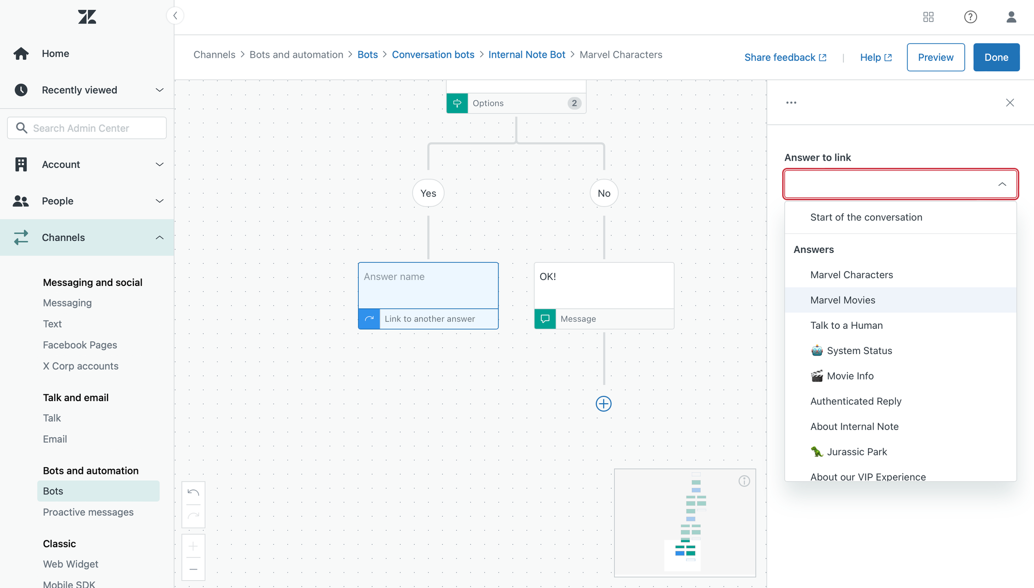
Task: Open the minimap info icon
Action: (744, 481)
